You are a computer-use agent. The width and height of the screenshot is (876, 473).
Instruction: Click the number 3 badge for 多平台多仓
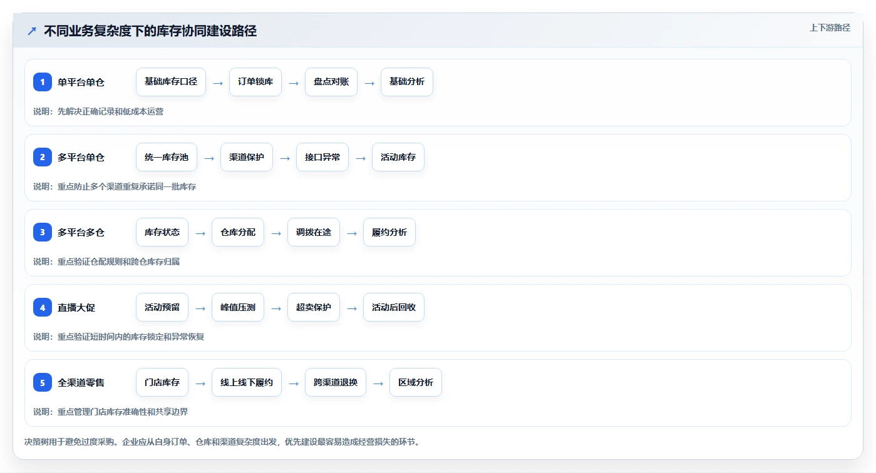click(43, 232)
